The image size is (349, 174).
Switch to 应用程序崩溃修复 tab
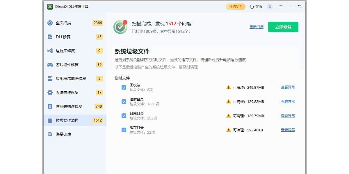pos(71,79)
